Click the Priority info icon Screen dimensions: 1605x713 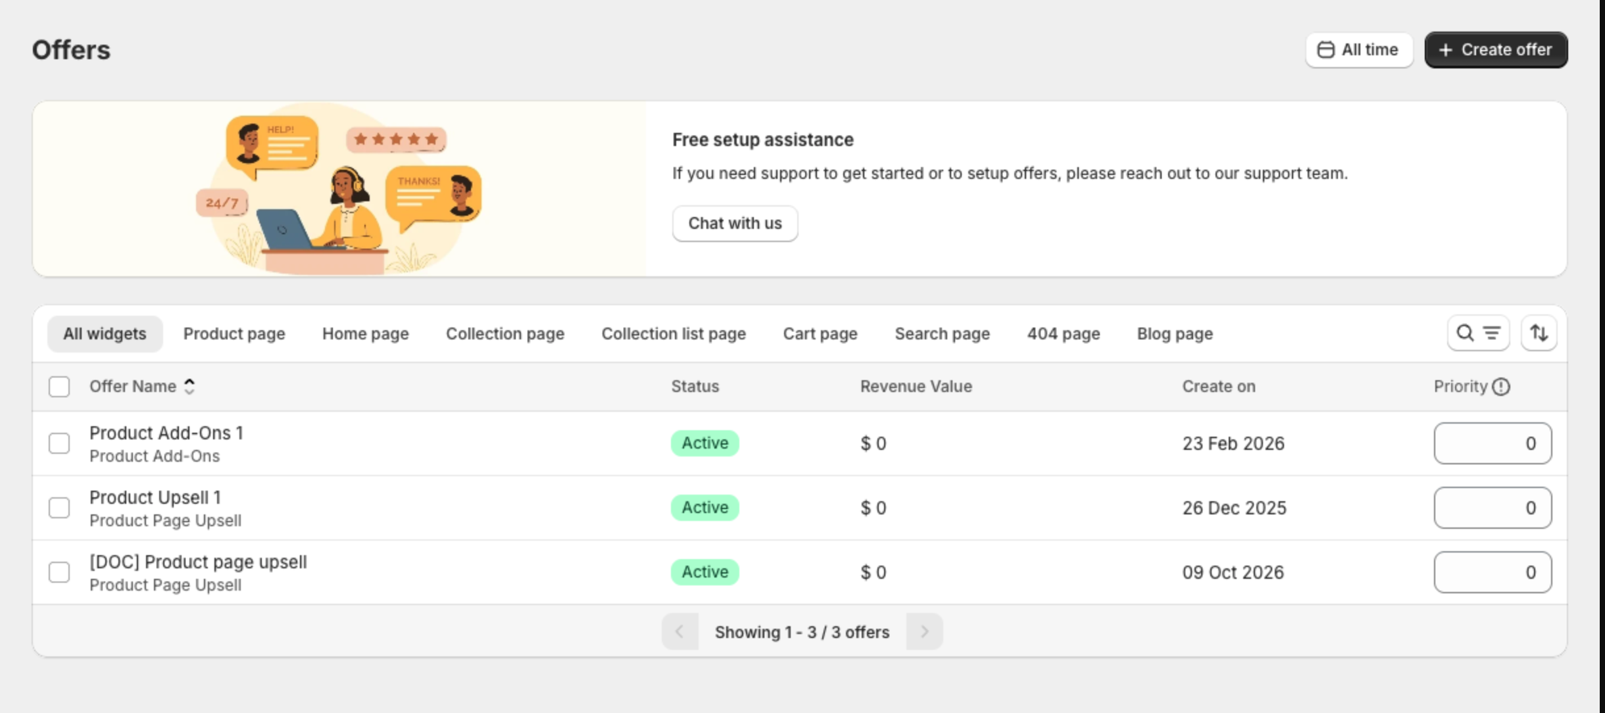[x=1501, y=387]
